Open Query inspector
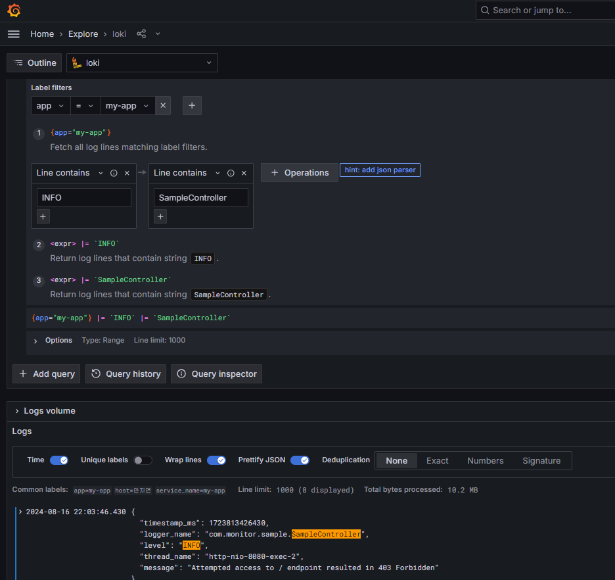 pyautogui.click(x=217, y=374)
